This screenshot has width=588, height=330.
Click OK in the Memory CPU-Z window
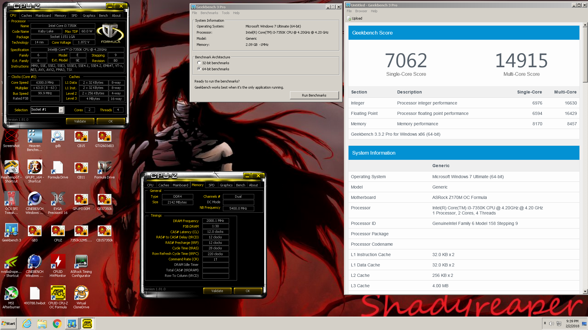pyautogui.click(x=248, y=291)
